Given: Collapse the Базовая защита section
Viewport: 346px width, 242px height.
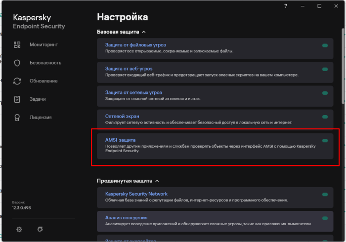Looking at the screenshot, I should pos(143,32).
